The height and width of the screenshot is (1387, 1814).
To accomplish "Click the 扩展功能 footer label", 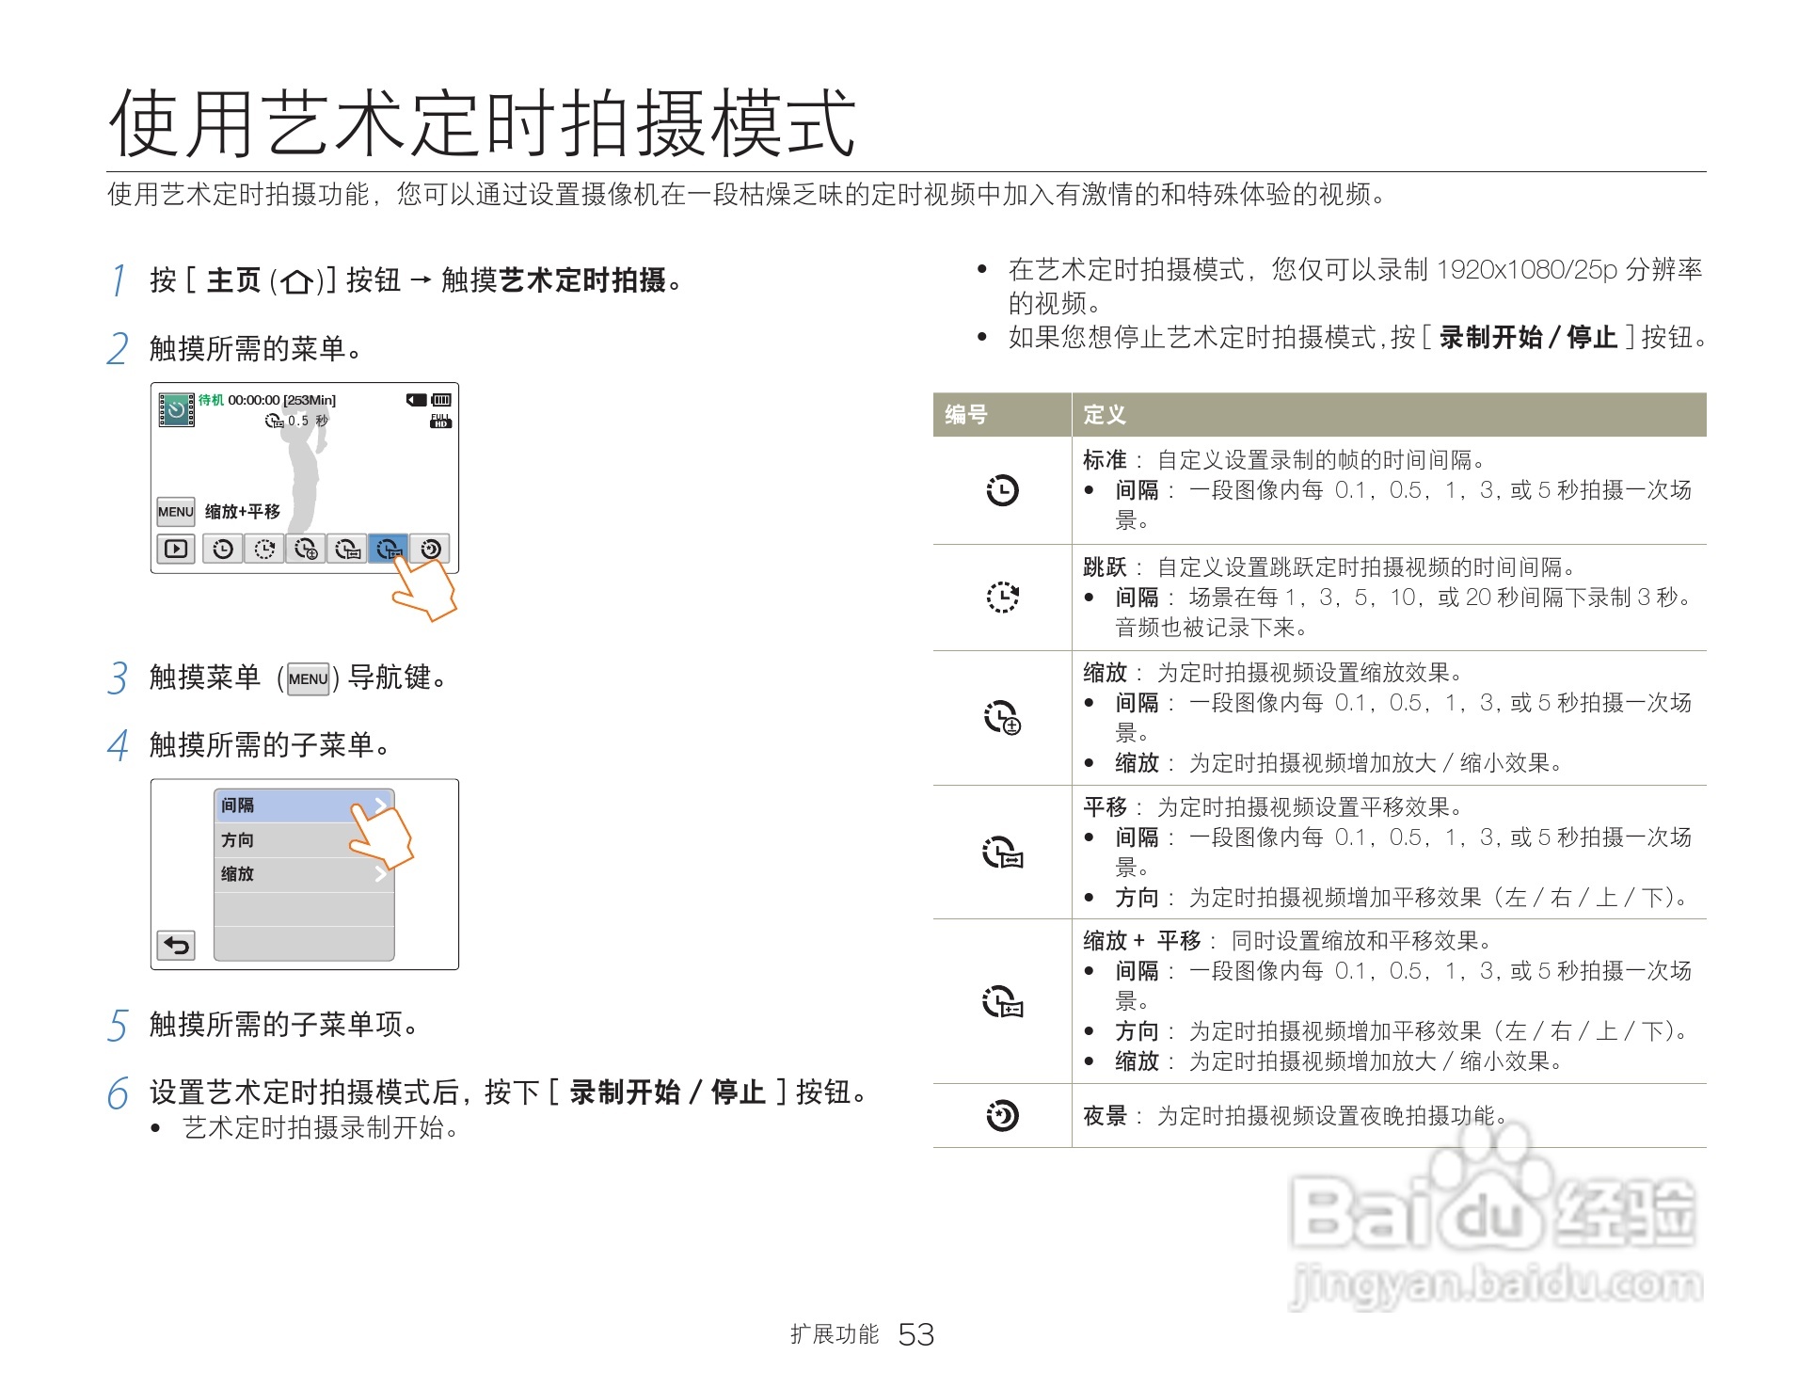I will 835,1334.
